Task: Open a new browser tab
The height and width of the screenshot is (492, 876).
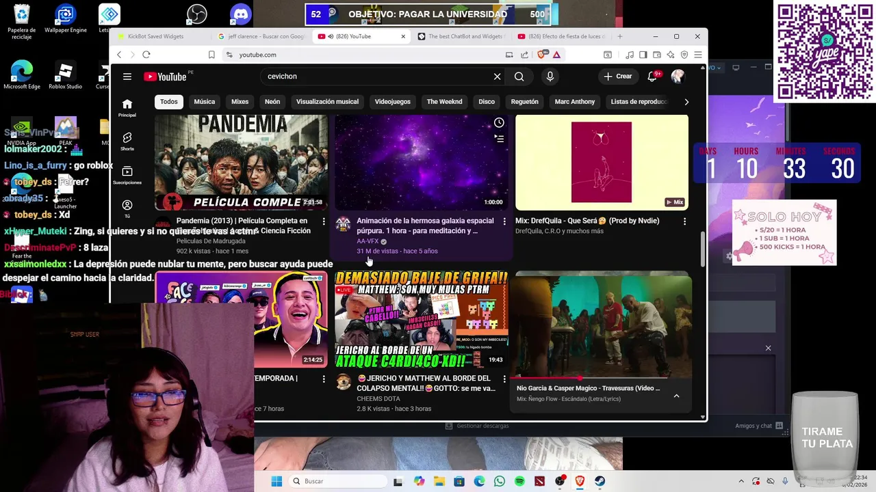Action: click(x=620, y=36)
